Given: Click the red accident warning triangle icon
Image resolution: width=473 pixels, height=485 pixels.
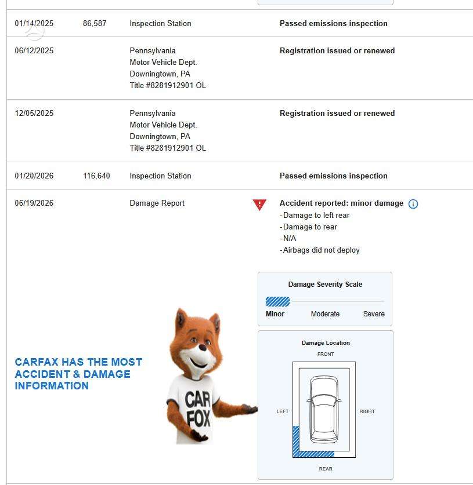Looking at the screenshot, I should [x=259, y=205].
